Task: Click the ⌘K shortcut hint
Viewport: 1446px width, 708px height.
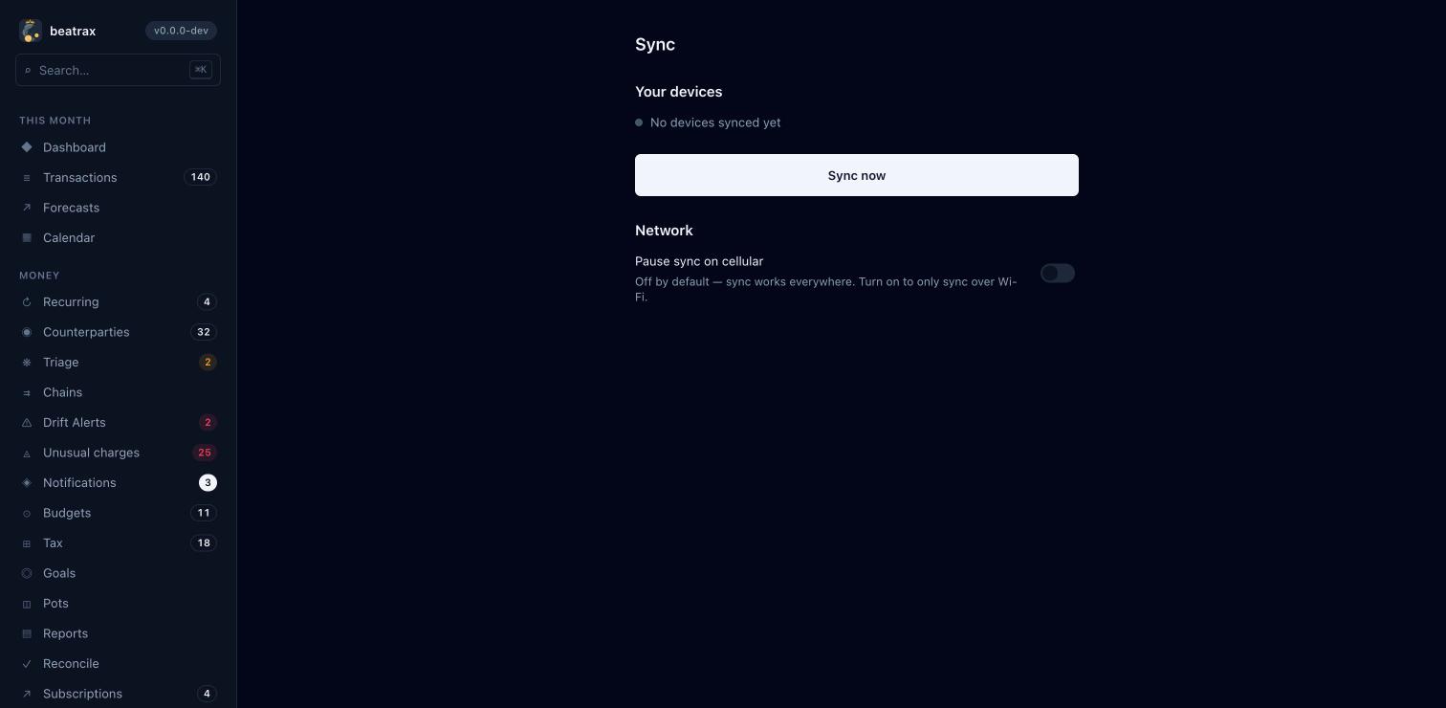Action: tap(201, 70)
